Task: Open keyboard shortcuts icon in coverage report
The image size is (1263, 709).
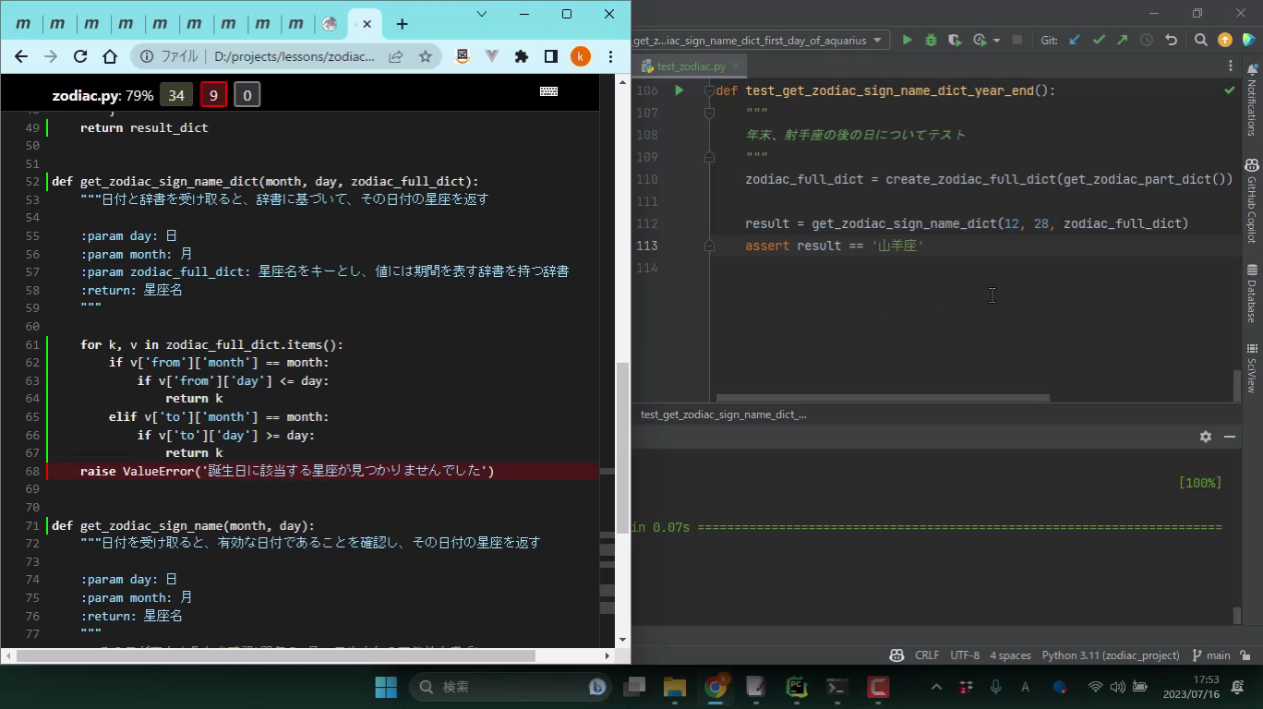Action: (x=548, y=91)
